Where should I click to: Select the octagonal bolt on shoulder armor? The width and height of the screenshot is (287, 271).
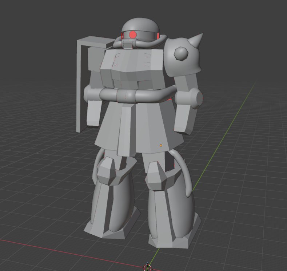pos(181,53)
